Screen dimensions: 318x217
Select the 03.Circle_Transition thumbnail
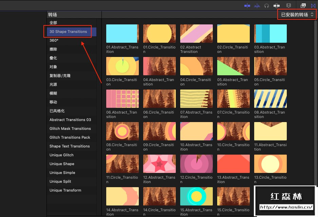point(123,66)
